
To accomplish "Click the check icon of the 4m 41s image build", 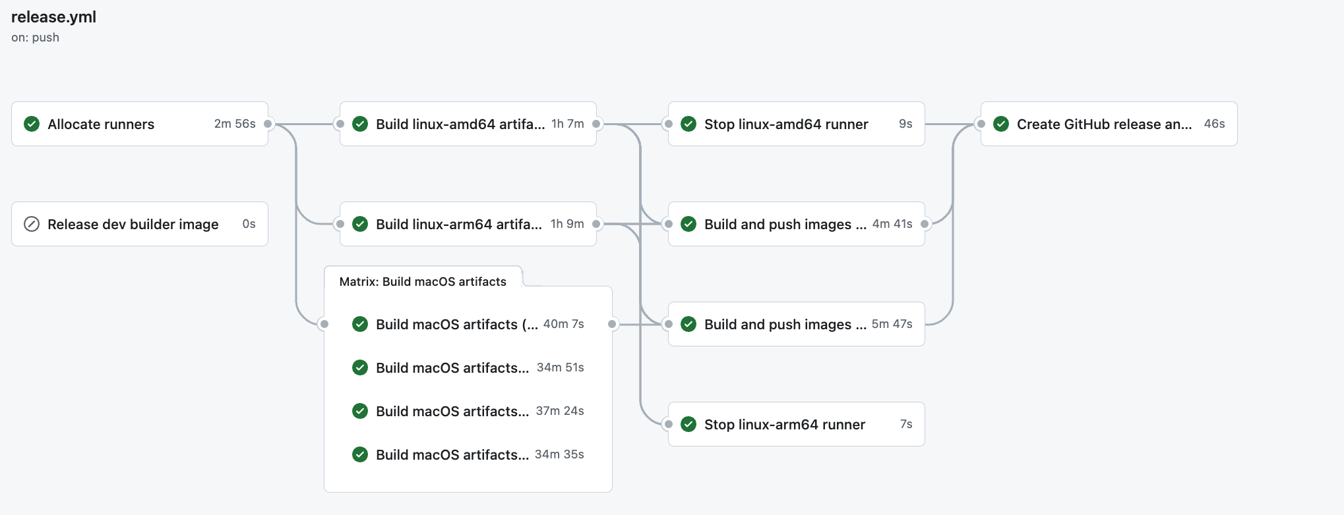I will (688, 224).
